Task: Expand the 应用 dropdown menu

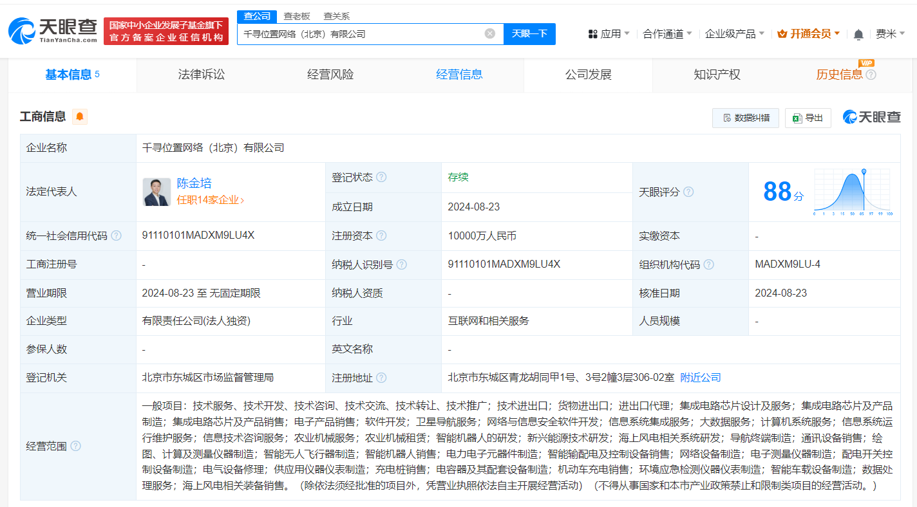Action: [x=609, y=34]
